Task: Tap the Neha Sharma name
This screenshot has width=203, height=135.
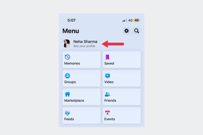Action: coord(85,42)
